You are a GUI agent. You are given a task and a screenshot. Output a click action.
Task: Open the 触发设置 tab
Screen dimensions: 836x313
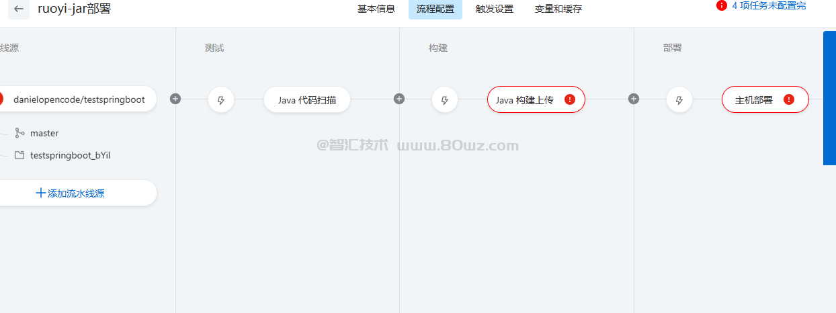(x=495, y=9)
